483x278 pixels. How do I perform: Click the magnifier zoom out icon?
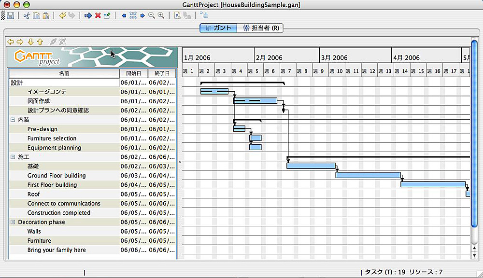pos(152,15)
